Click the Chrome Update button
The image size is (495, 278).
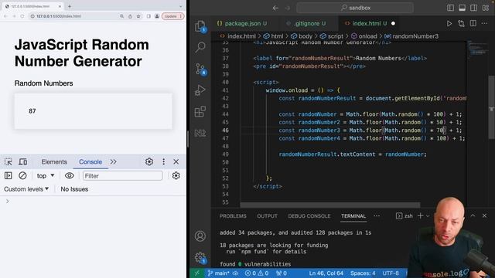coord(172,16)
